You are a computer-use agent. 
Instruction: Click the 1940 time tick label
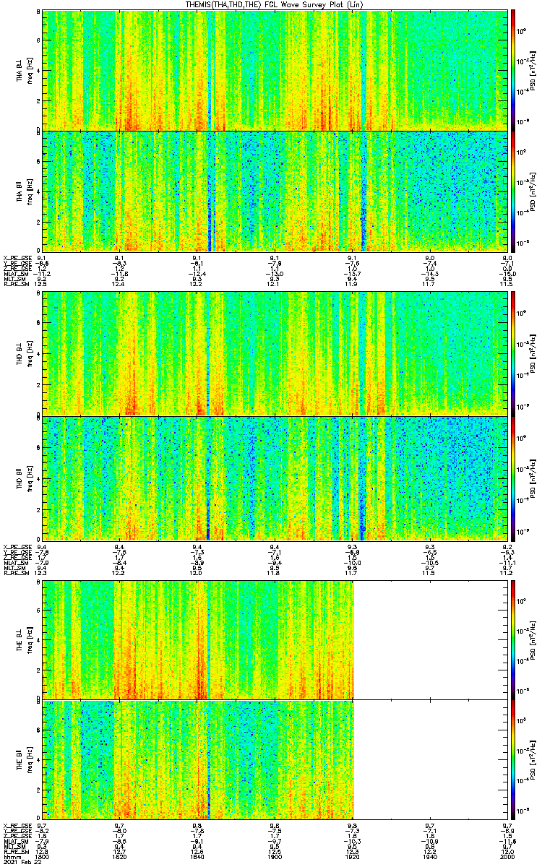(x=430, y=858)
